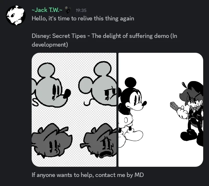This screenshot has width=209, height=186.
Task: Open the checkered sprite sheet attachment
Action: [74, 110]
